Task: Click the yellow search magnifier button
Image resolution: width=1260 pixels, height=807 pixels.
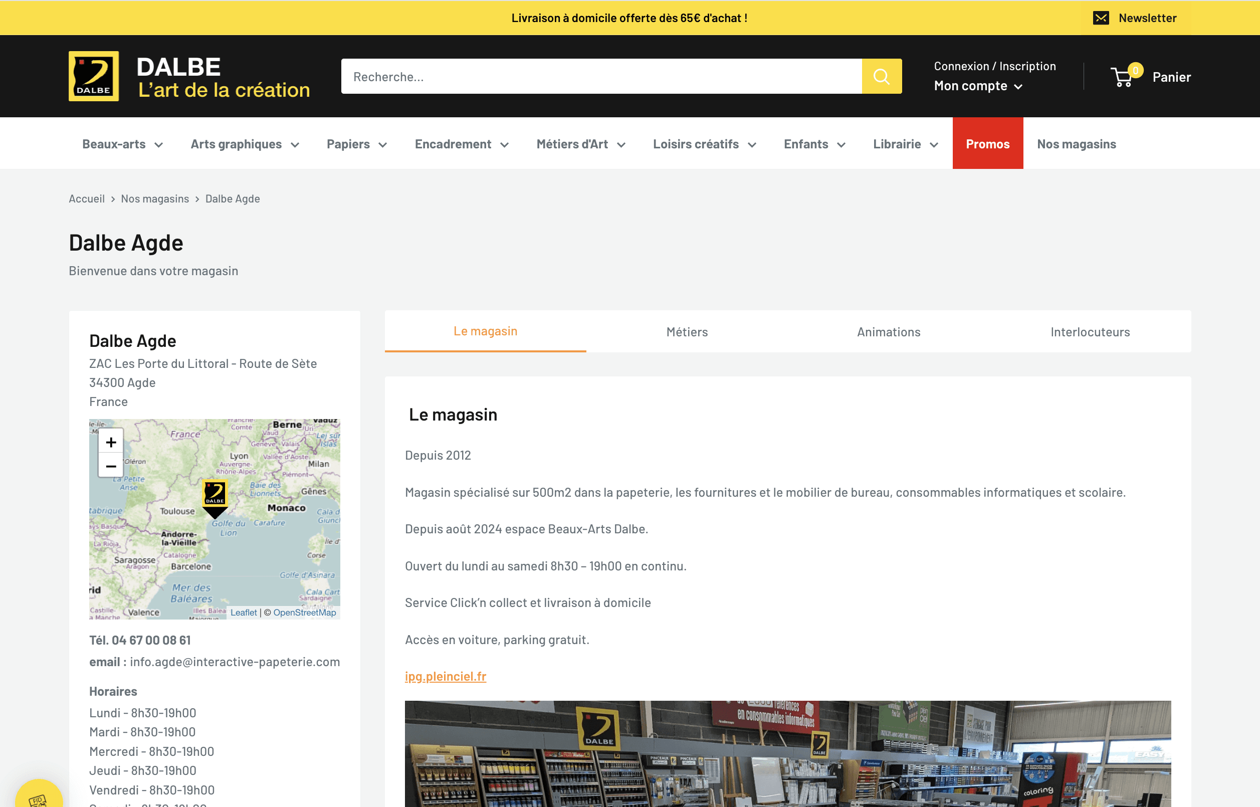Action: click(881, 77)
